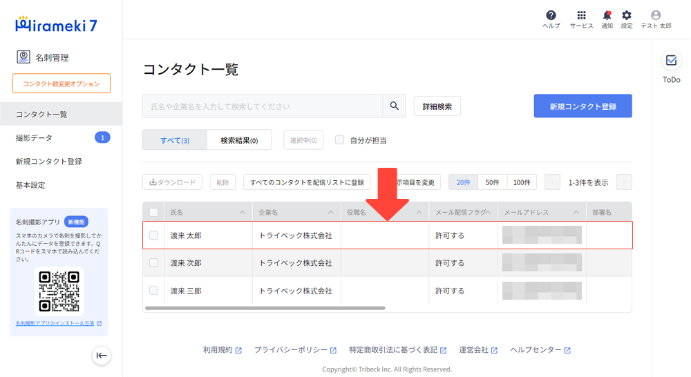Open the notifications bell icon
691x377 pixels.
tap(607, 15)
